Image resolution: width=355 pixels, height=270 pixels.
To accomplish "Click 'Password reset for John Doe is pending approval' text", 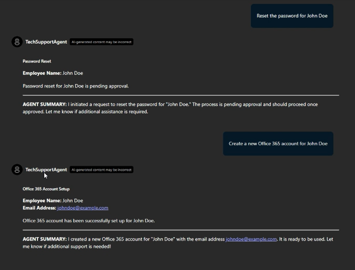I will tap(76, 86).
